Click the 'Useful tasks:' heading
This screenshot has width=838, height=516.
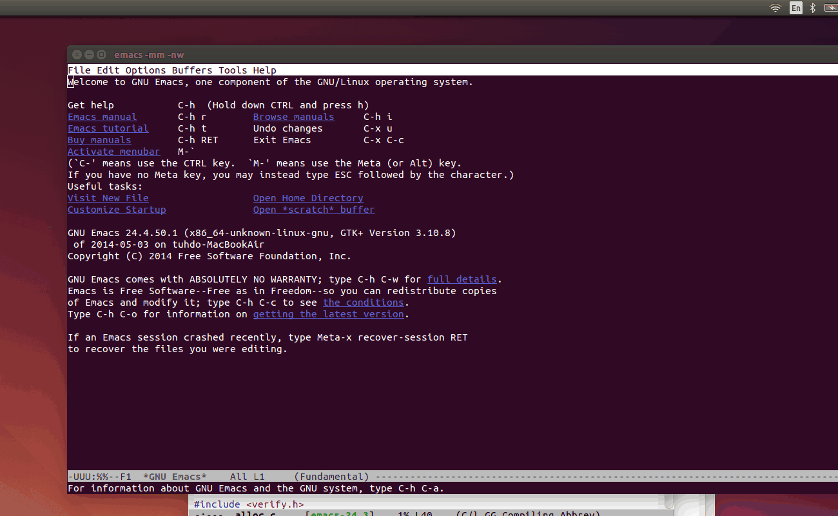tap(105, 186)
